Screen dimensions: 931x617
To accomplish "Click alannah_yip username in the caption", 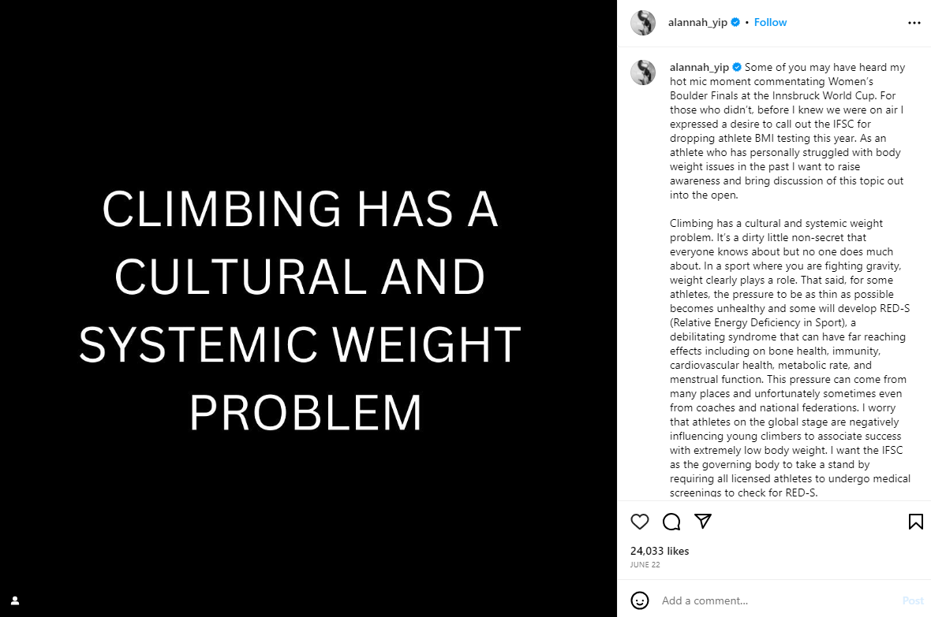I will click(x=700, y=67).
